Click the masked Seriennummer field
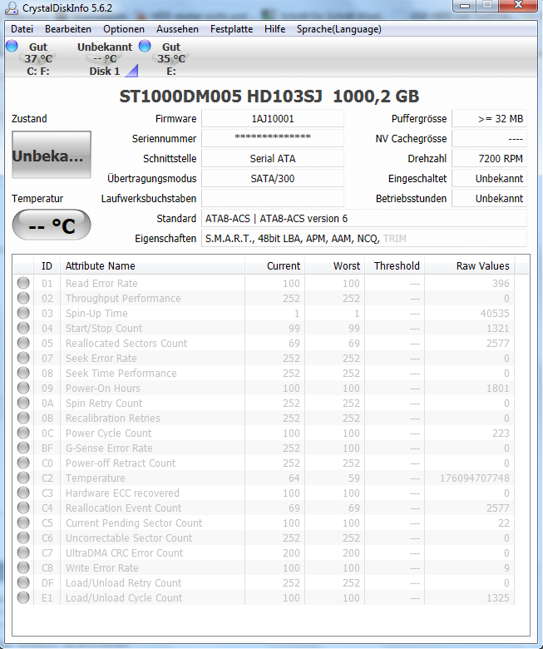 click(273, 139)
